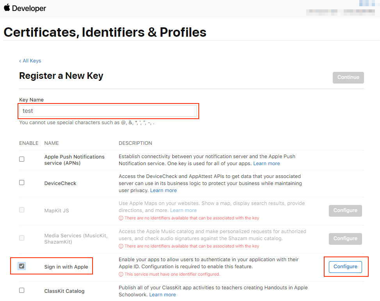Open Learn more link for APNs
Screen dimensions: 380x301
point(266,164)
